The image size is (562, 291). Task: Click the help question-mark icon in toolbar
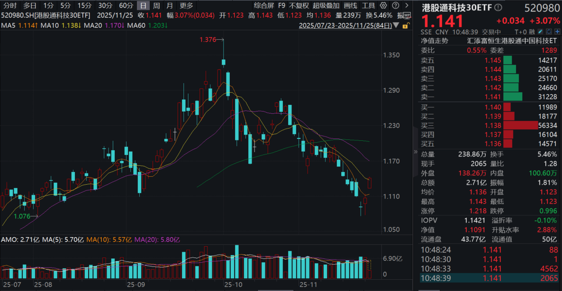395,6
